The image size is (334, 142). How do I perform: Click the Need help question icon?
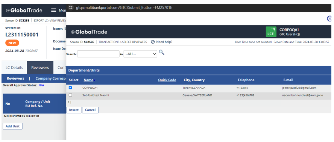[x=153, y=42]
